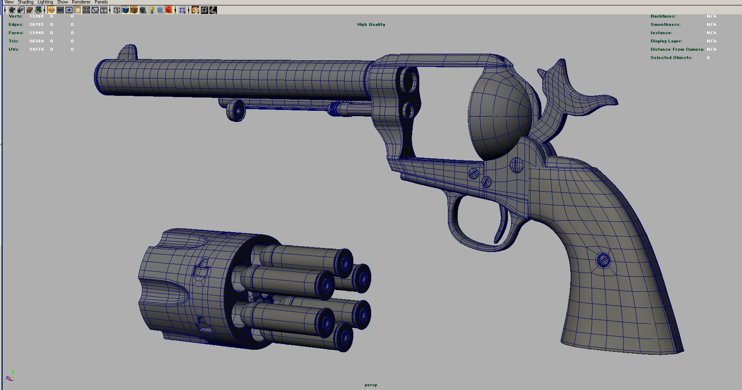Enable Wireframe on Shaded brown cube
The width and height of the screenshot is (742, 390).
134,10
